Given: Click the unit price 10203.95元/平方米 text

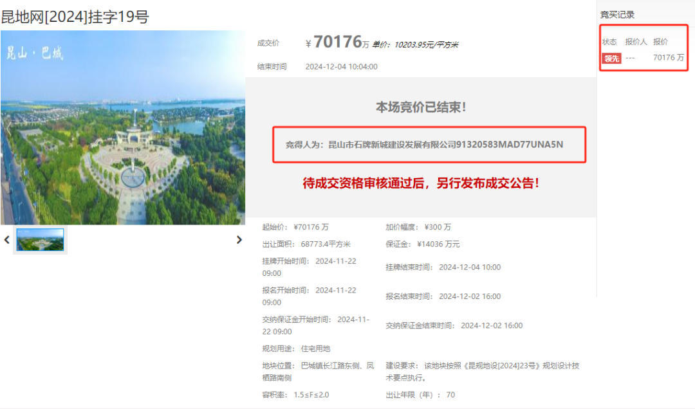Looking at the screenshot, I should coord(415,44).
